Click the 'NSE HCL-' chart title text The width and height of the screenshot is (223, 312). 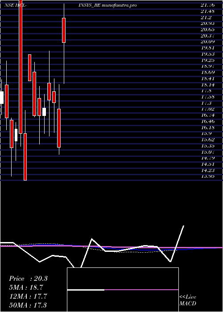point(16,5)
